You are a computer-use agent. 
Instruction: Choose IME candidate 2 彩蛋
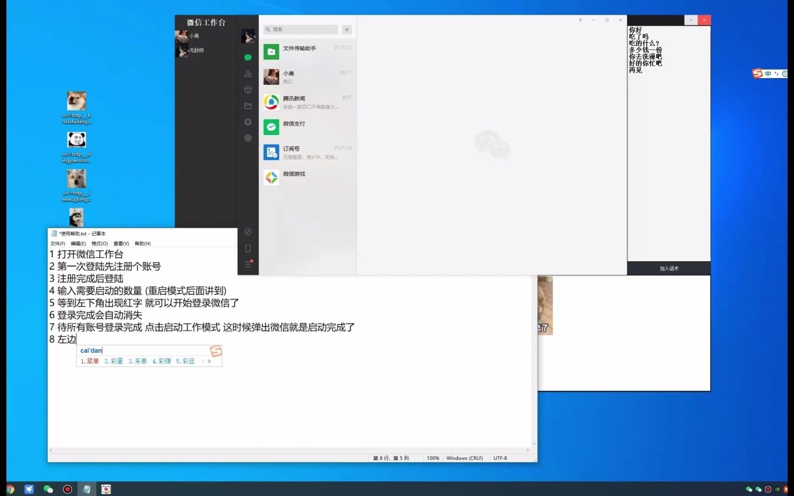(113, 361)
